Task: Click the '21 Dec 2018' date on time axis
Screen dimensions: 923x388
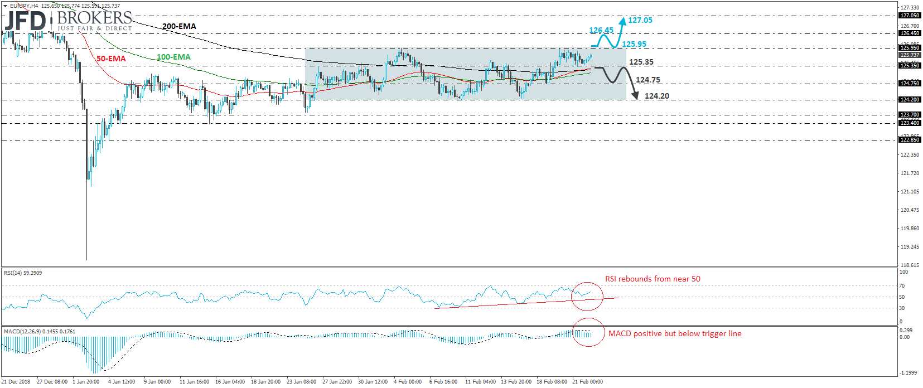Action: pyautogui.click(x=17, y=382)
